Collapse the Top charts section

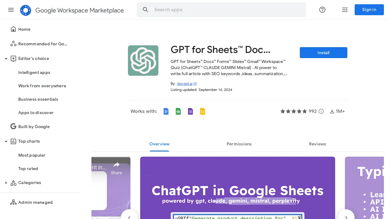[x=6, y=141]
